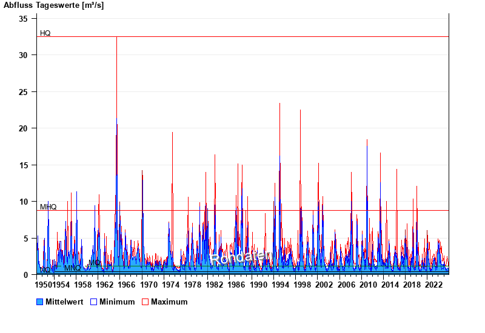Screen dimensions: 485x333
Task: Click the HQ line label
Action: (x=45, y=33)
